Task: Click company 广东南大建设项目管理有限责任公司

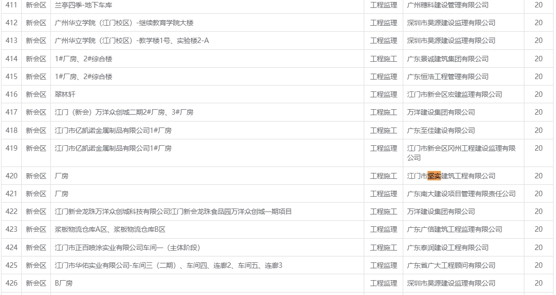Action: pyautogui.click(x=461, y=194)
